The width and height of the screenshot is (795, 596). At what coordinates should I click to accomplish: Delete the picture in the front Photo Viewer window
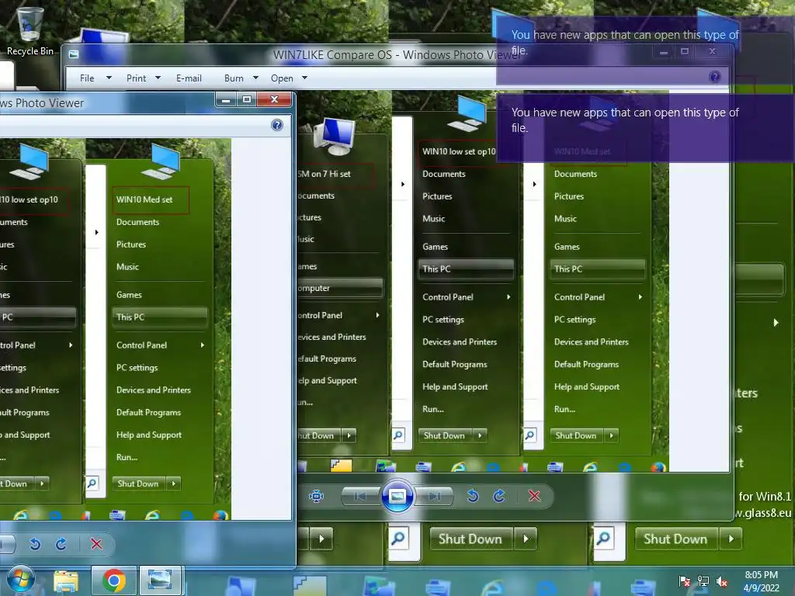click(96, 544)
